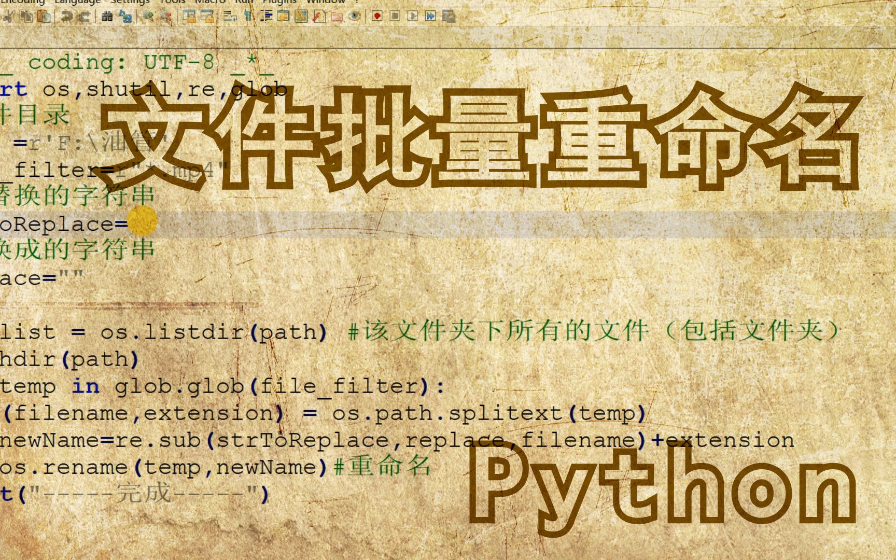The width and height of the screenshot is (896, 560).
Task: Save the current recorded macro icon
Action: point(449,17)
